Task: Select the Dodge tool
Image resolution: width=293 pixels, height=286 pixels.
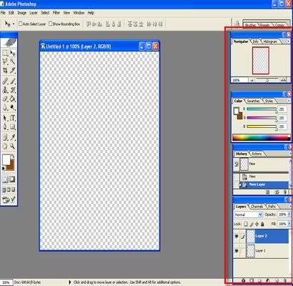Action: coord(13,107)
